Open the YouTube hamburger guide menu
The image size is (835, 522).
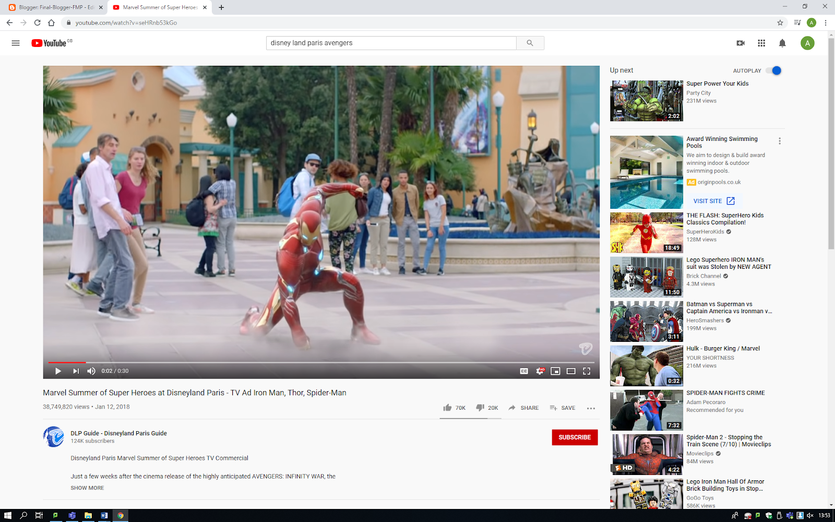[x=16, y=43]
